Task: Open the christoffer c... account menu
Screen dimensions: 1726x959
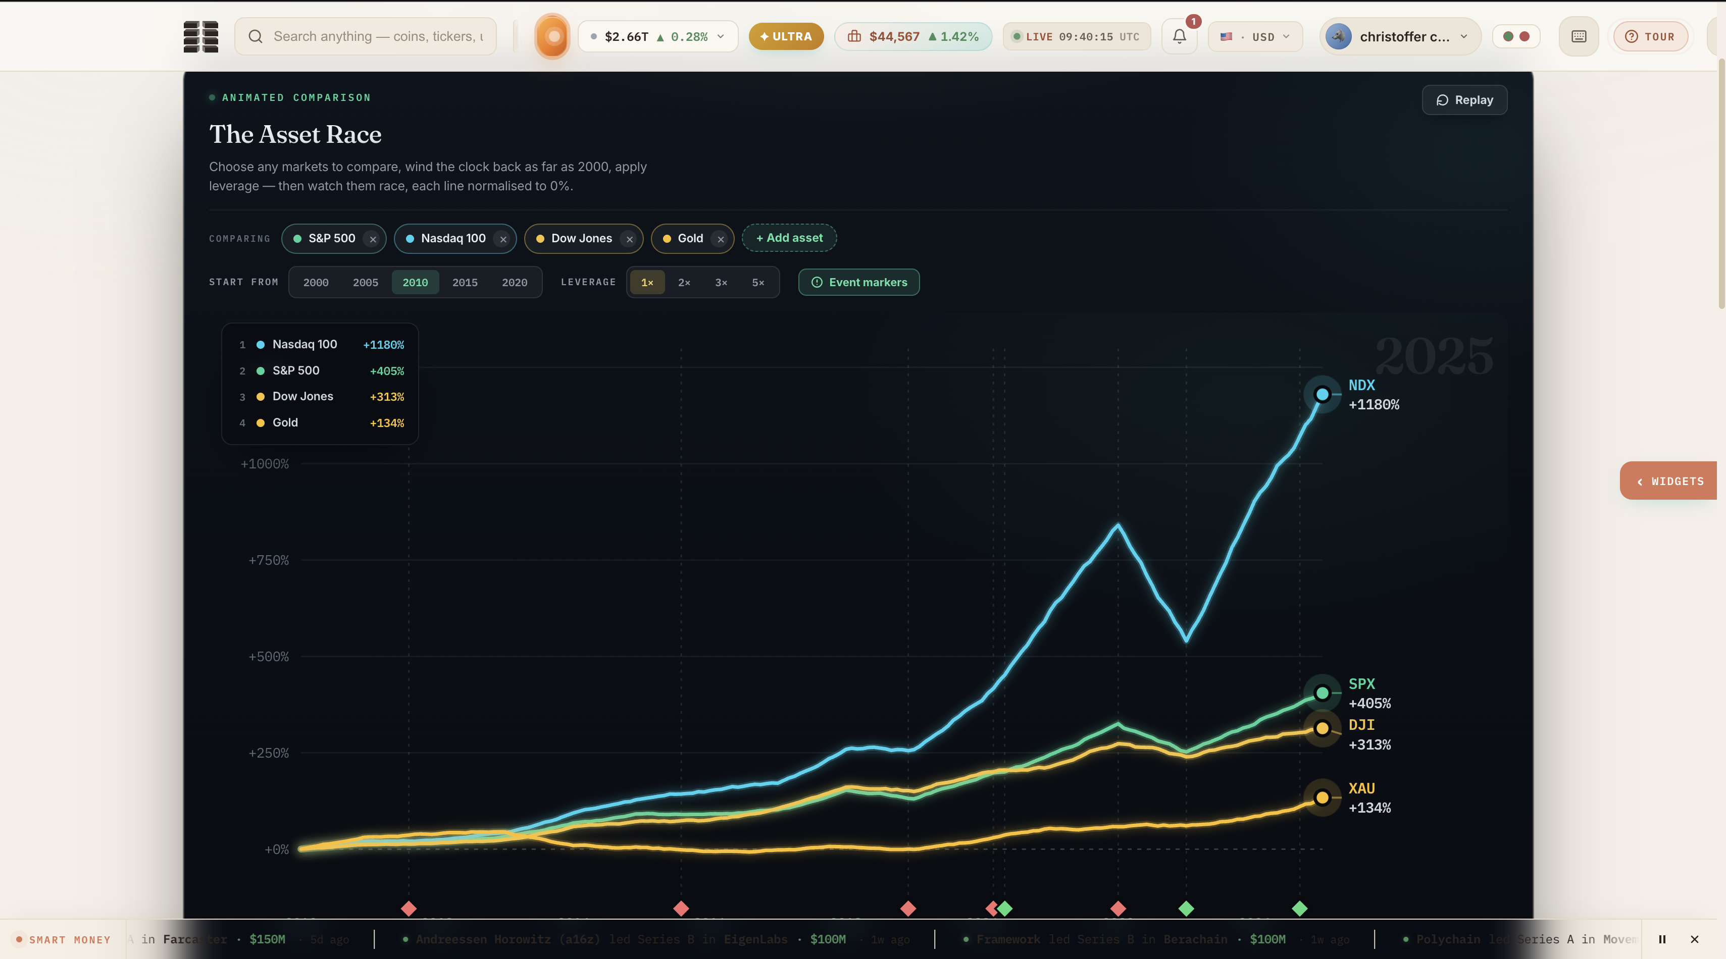Action: pos(1400,36)
